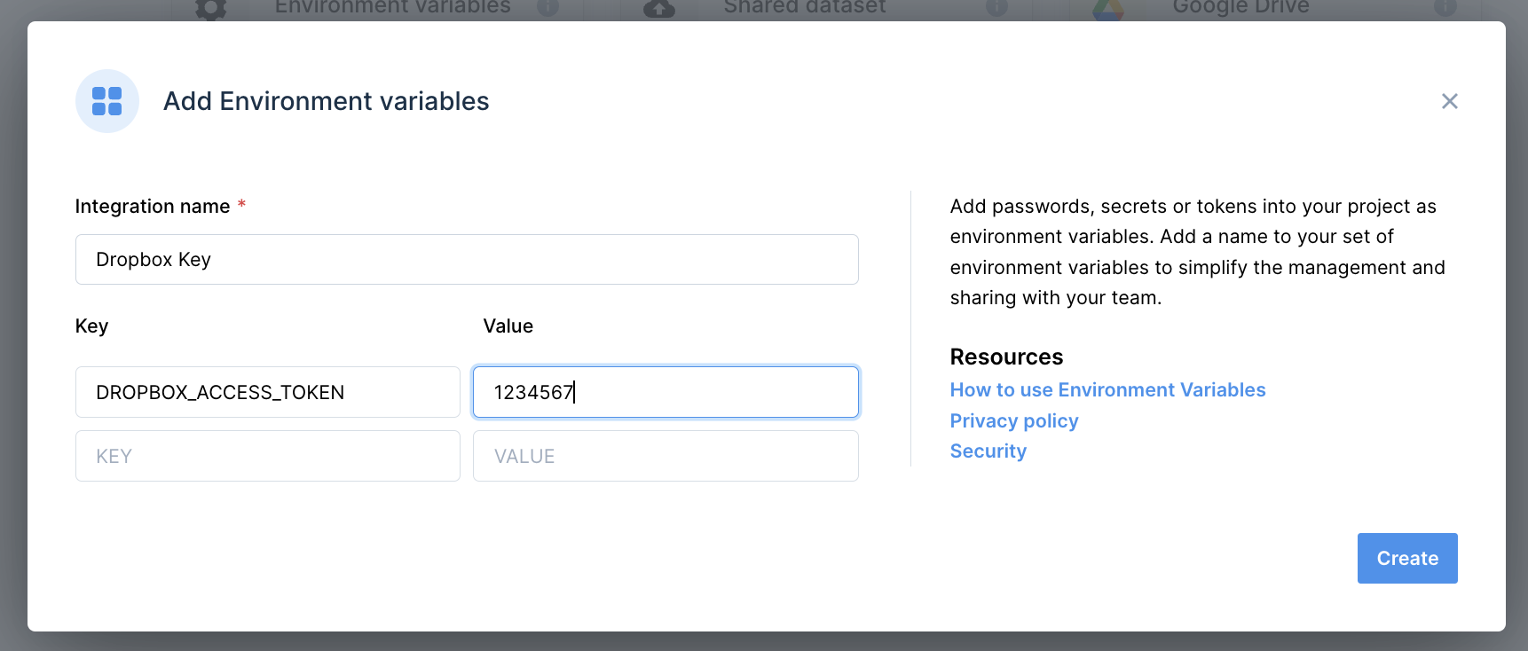
Task: Open the Privacy policy link
Action: [1014, 421]
